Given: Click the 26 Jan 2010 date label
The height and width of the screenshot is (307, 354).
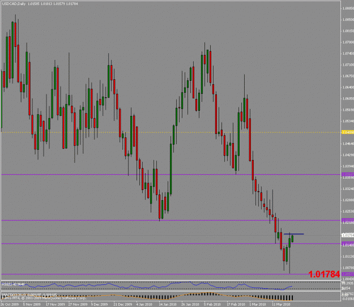Looking at the screenshot, I should pyautogui.click(x=190, y=304).
